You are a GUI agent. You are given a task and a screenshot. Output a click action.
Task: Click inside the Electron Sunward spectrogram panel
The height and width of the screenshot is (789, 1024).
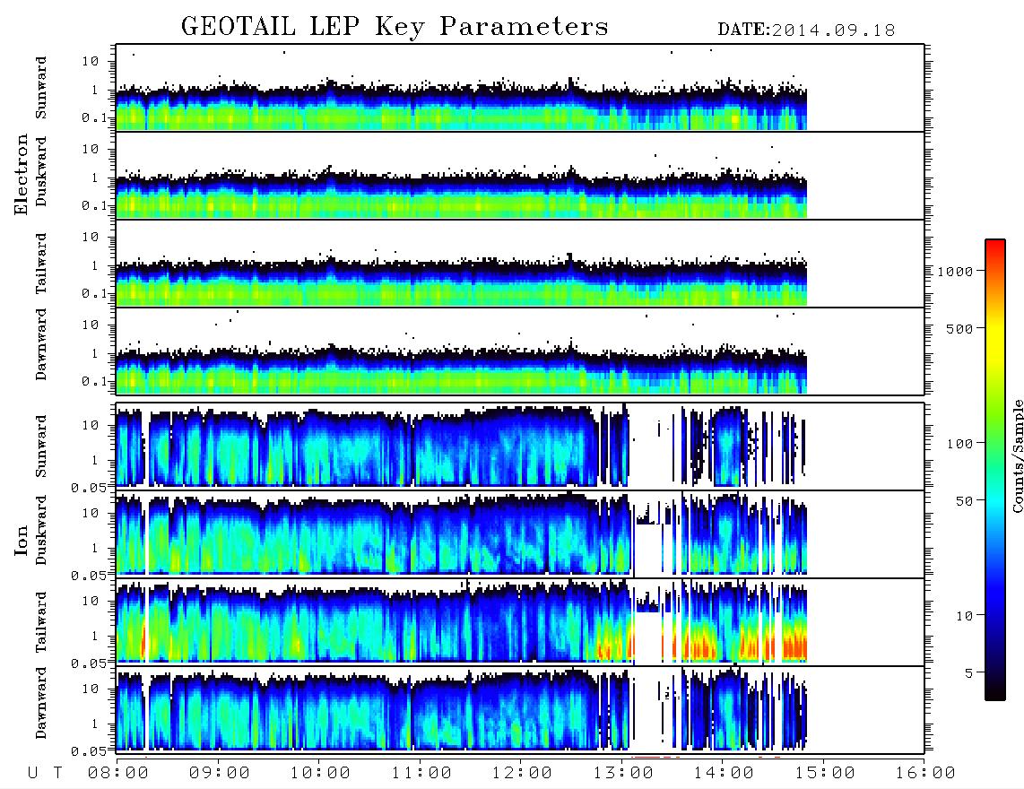(x=520, y=88)
